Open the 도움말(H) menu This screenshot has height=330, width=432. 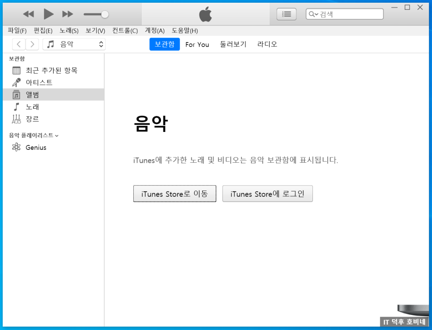pyautogui.click(x=185, y=30)
